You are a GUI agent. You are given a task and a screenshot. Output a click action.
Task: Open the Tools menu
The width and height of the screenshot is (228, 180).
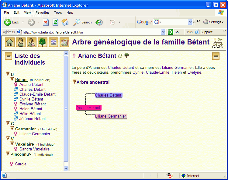(58, 12)
